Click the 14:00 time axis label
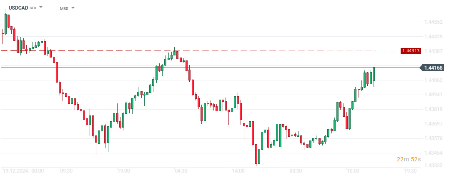 pos(238,171)
